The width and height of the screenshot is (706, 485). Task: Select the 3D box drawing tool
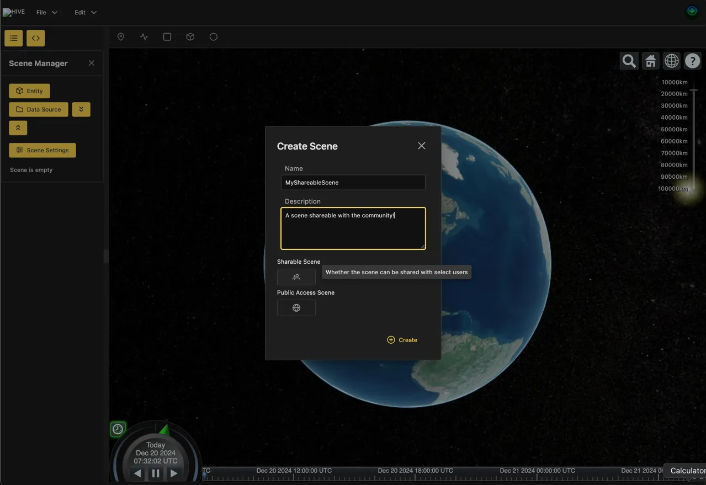click(x=190, y=36)
